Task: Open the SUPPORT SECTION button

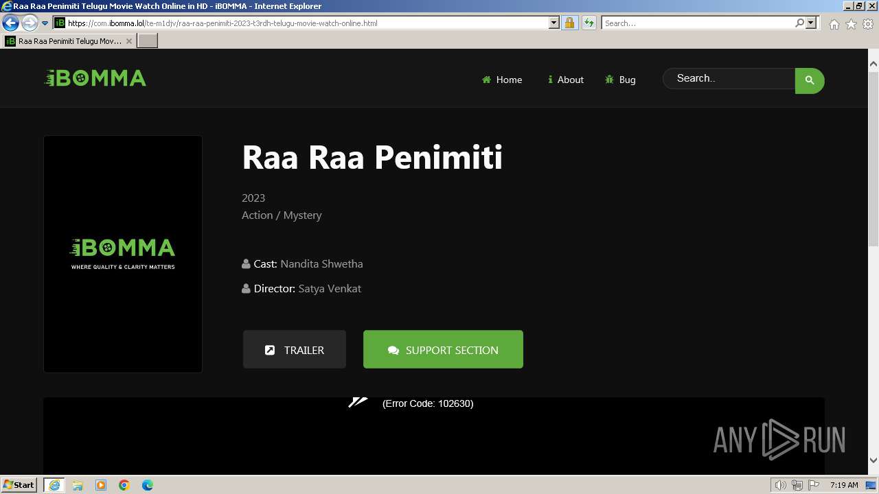Action: pos(443,350)
